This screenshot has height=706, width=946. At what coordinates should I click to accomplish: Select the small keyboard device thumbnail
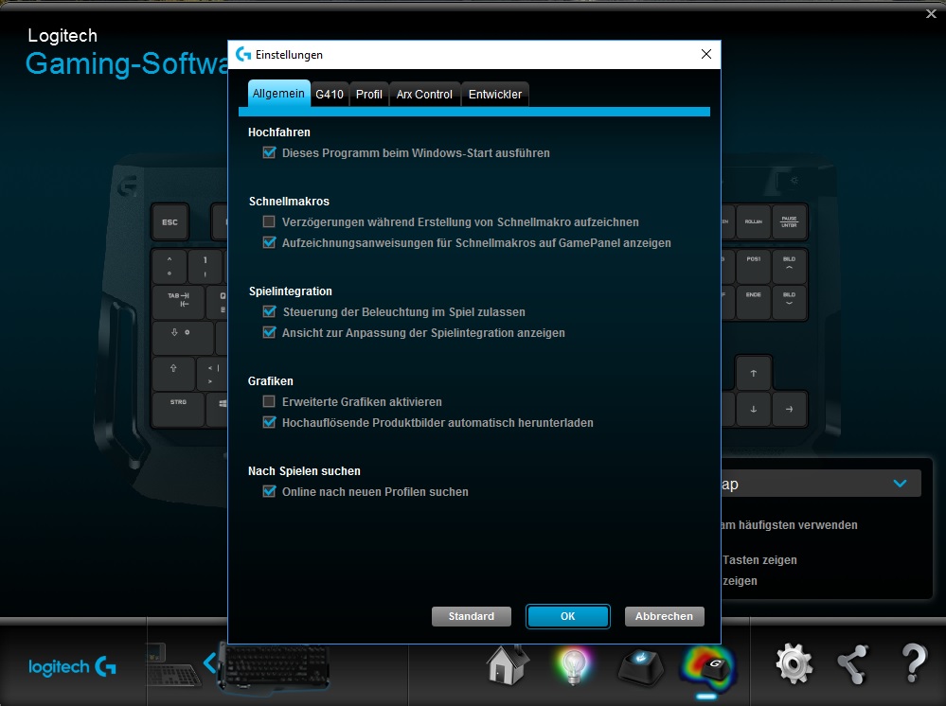point(172,665)
